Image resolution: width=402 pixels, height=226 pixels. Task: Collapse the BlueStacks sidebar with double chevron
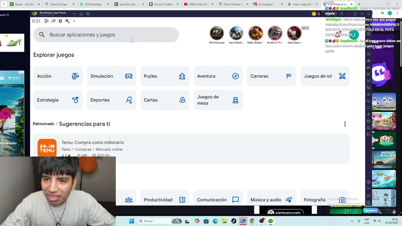click(368, 14)
